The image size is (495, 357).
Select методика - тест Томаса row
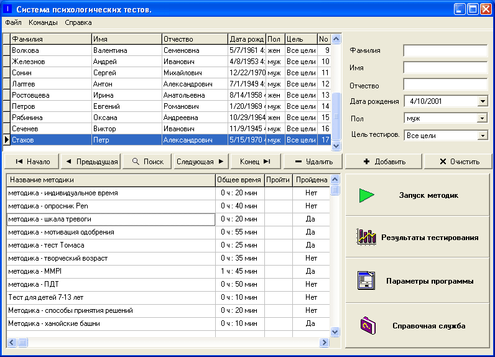[169, 245]
